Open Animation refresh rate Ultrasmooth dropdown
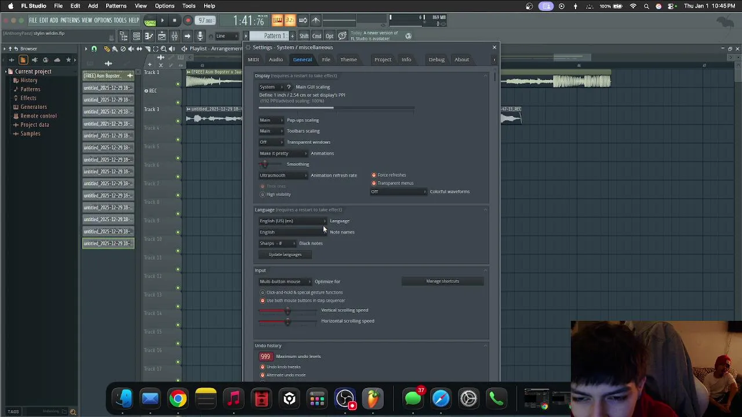The image size is (742, 417). pos(283,175)
